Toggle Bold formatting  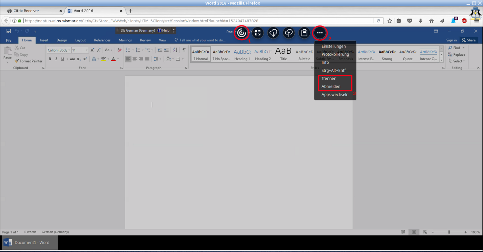[x=50, y=59]
